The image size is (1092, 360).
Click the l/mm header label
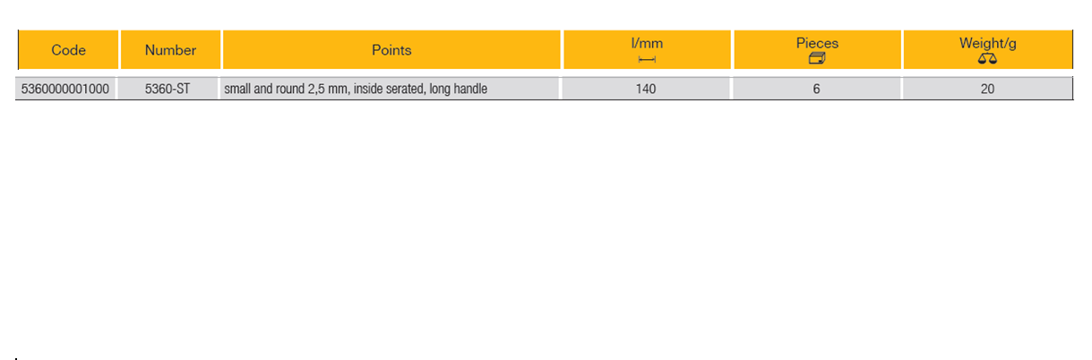click(647, 43)
